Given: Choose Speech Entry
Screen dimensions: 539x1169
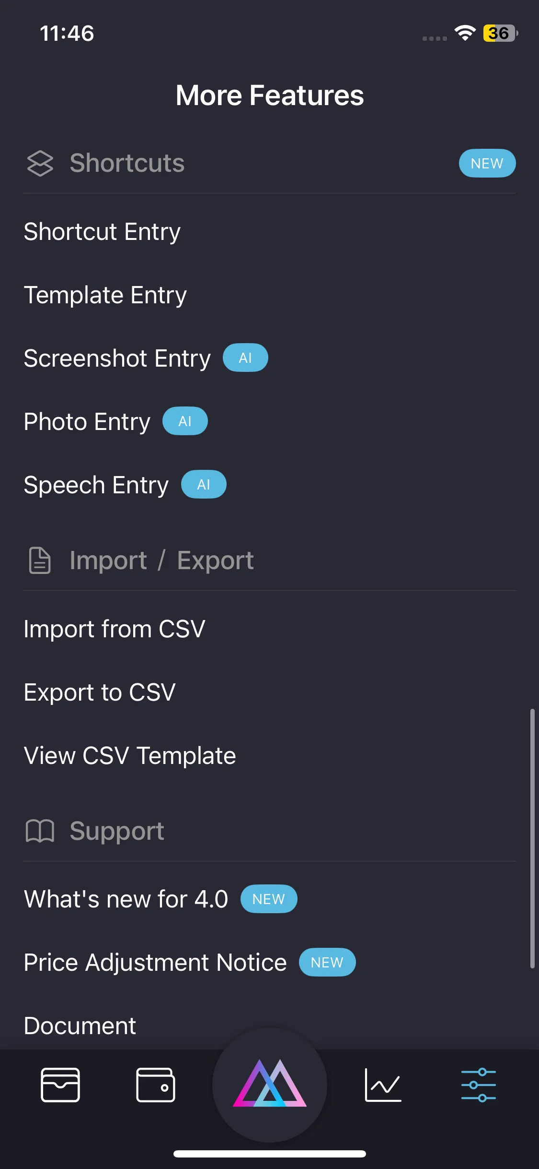Looking at the screenshot, I should point(96,485).
